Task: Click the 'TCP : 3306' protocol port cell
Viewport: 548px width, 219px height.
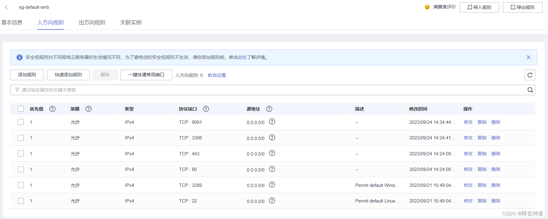Action: click(191, 138)
